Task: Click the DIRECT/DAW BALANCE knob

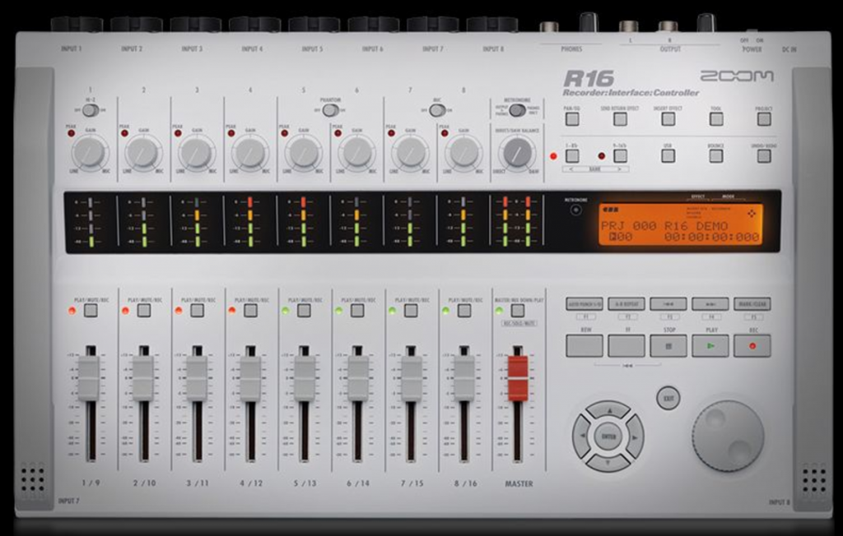Action: [517, 153]
